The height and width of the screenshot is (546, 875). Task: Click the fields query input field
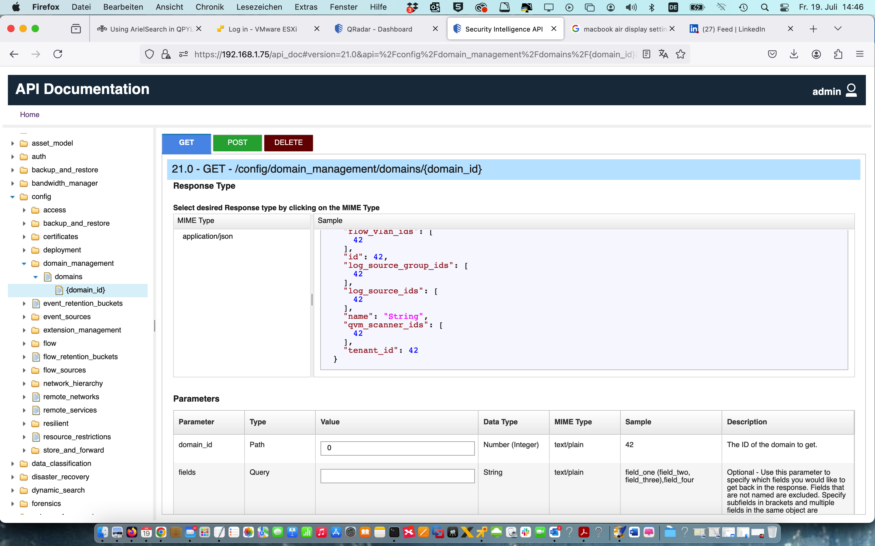point(397,476)
